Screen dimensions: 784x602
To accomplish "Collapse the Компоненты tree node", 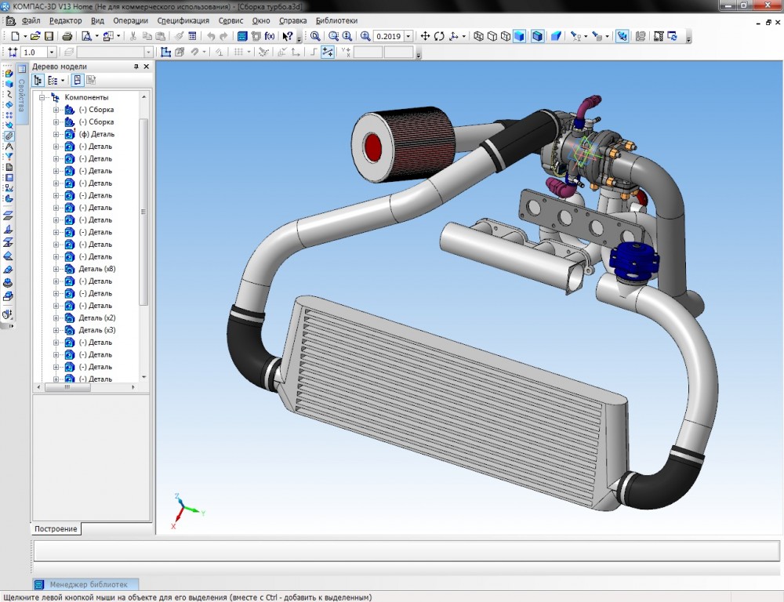I will pyautogui.click(x=42, y=97).
